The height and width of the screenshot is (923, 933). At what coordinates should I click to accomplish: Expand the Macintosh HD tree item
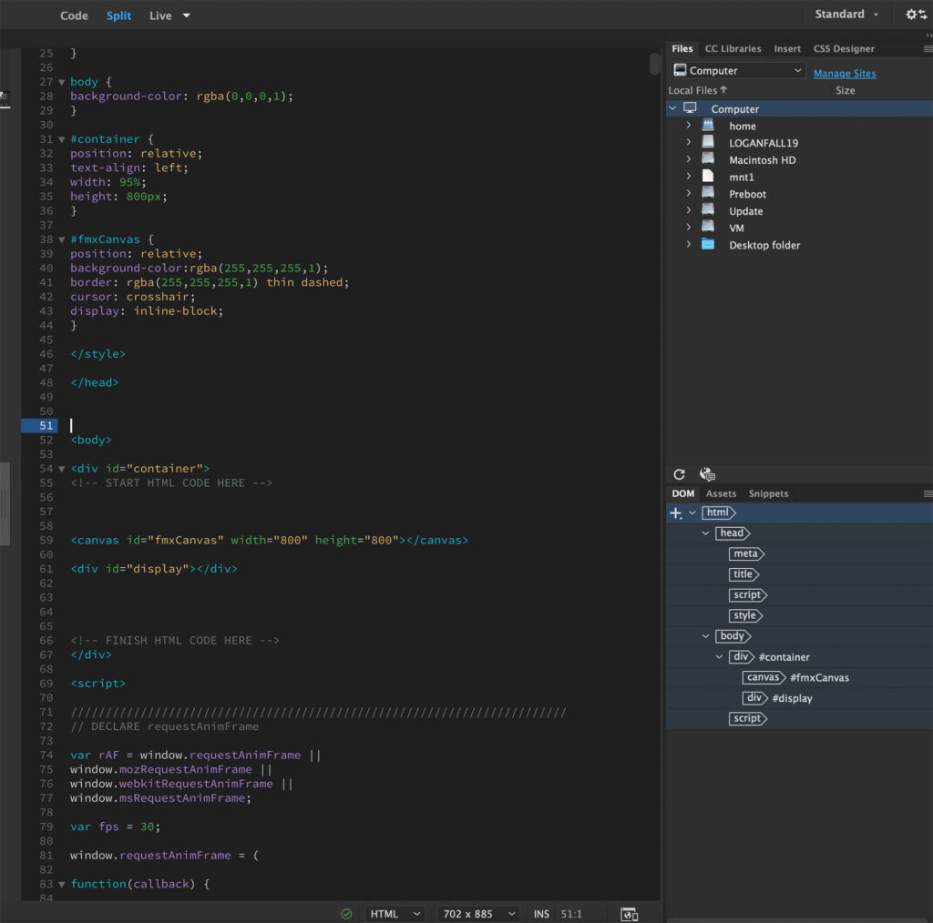689,160
